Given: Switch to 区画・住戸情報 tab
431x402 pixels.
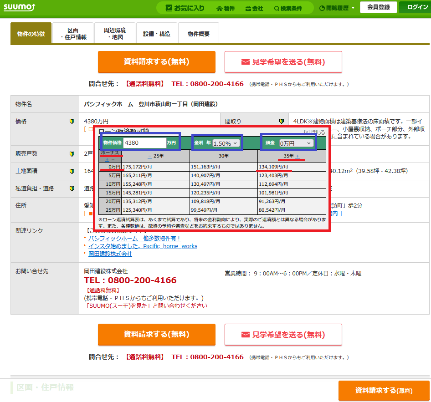Looking at the screenshot, I should (x=73, y=34).
